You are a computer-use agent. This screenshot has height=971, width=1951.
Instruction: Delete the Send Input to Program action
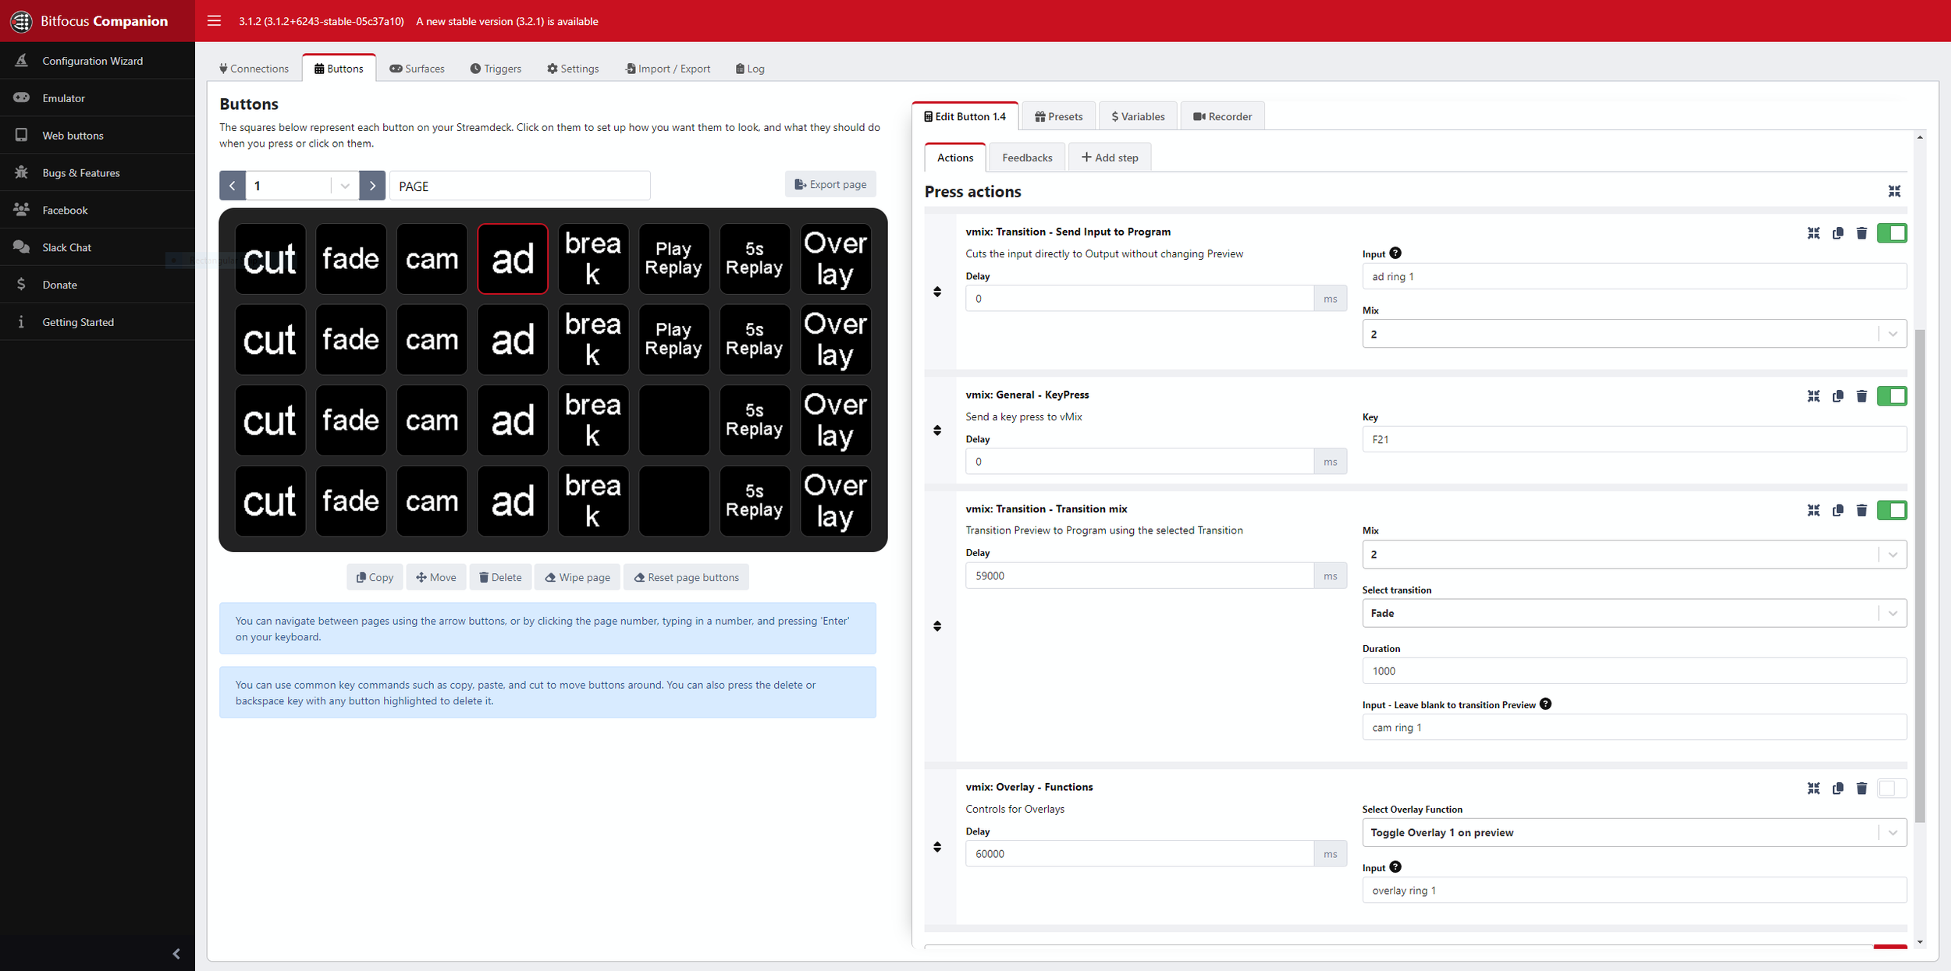pos(1861,233)
